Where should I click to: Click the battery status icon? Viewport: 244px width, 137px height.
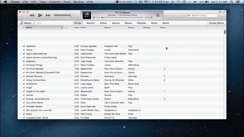pyautogui.click(x=207, y=2)
